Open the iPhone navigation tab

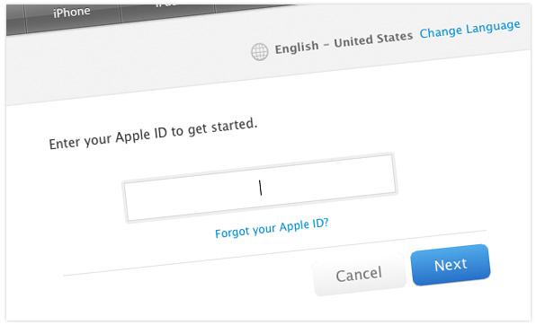pos(73,16)
